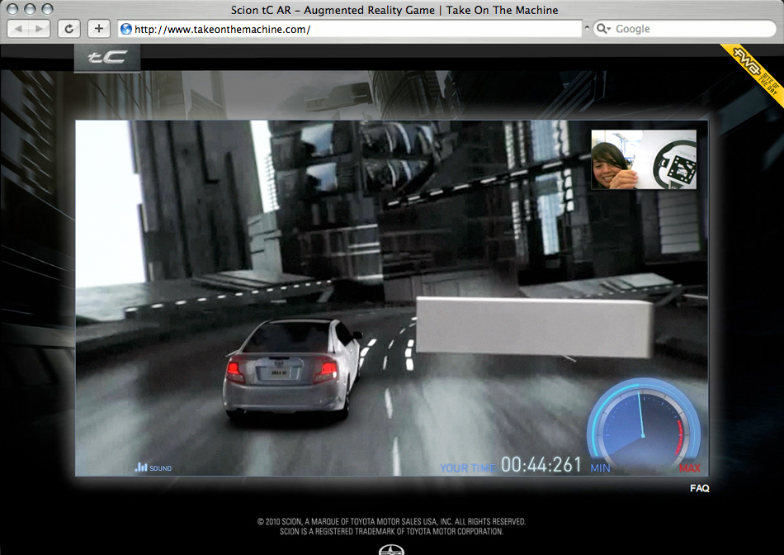Open the search magnifier dropdown in the toolbar

[x=603, y=29]
